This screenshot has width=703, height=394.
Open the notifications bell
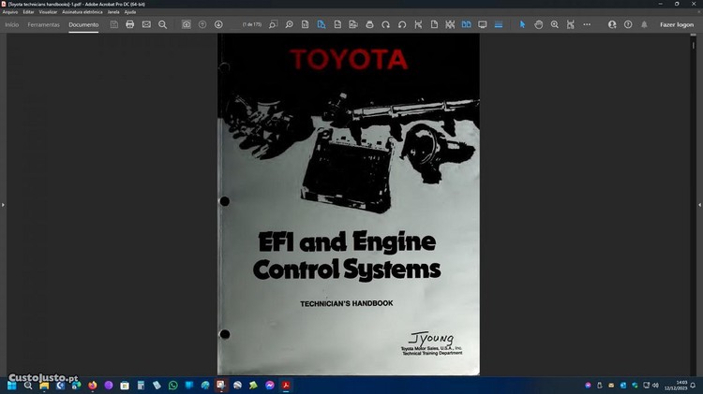644,24
